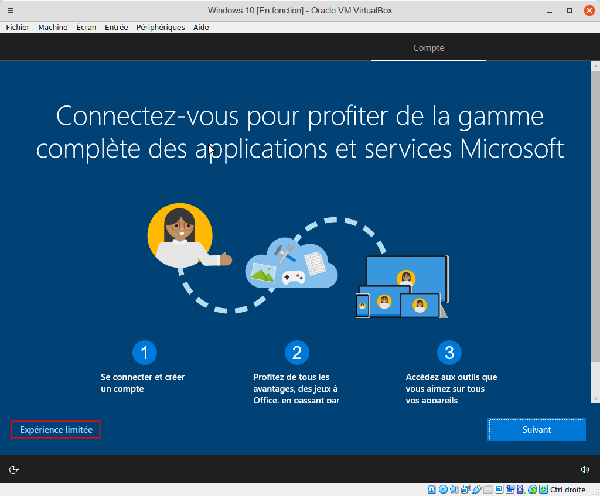
Task: Choose the Expérience limitée link
Action: (x=56, y=429)
